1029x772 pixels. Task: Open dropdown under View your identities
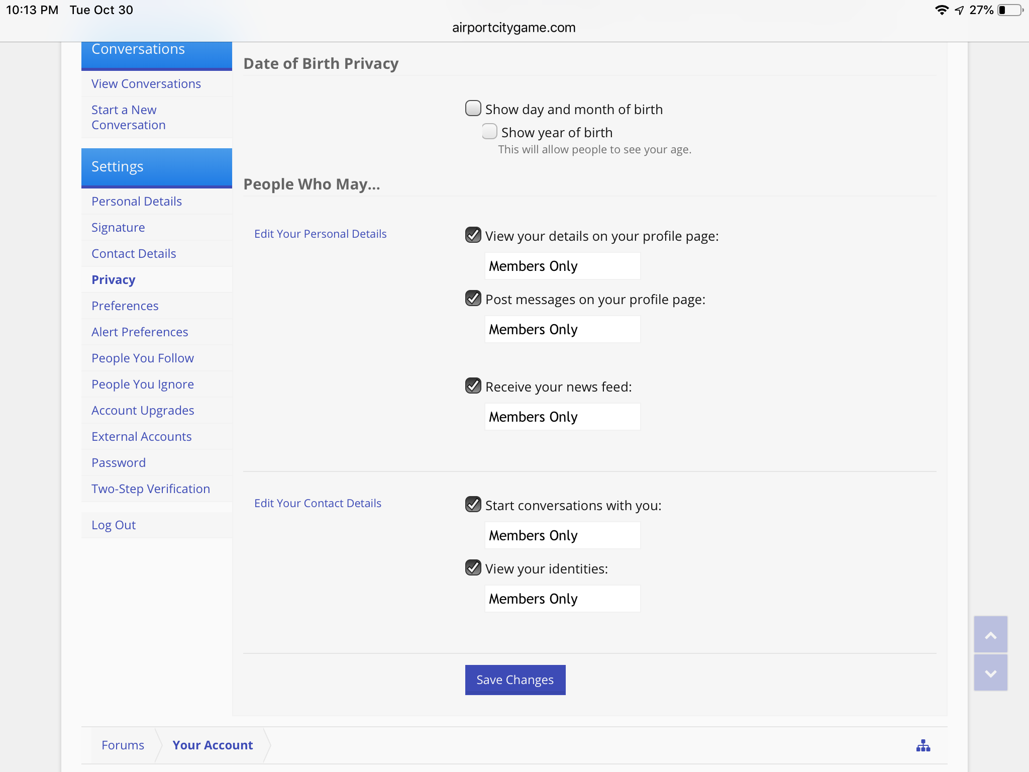point(562,599)
